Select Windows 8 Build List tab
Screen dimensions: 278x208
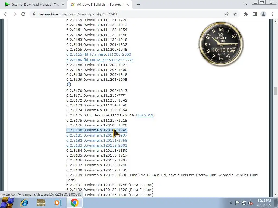99,5
